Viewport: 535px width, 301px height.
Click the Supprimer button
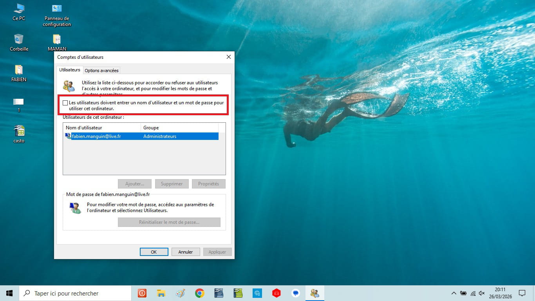coord(172,184)
